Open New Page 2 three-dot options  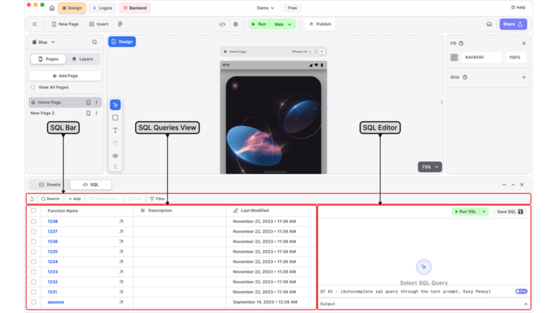tap(97, 113)
